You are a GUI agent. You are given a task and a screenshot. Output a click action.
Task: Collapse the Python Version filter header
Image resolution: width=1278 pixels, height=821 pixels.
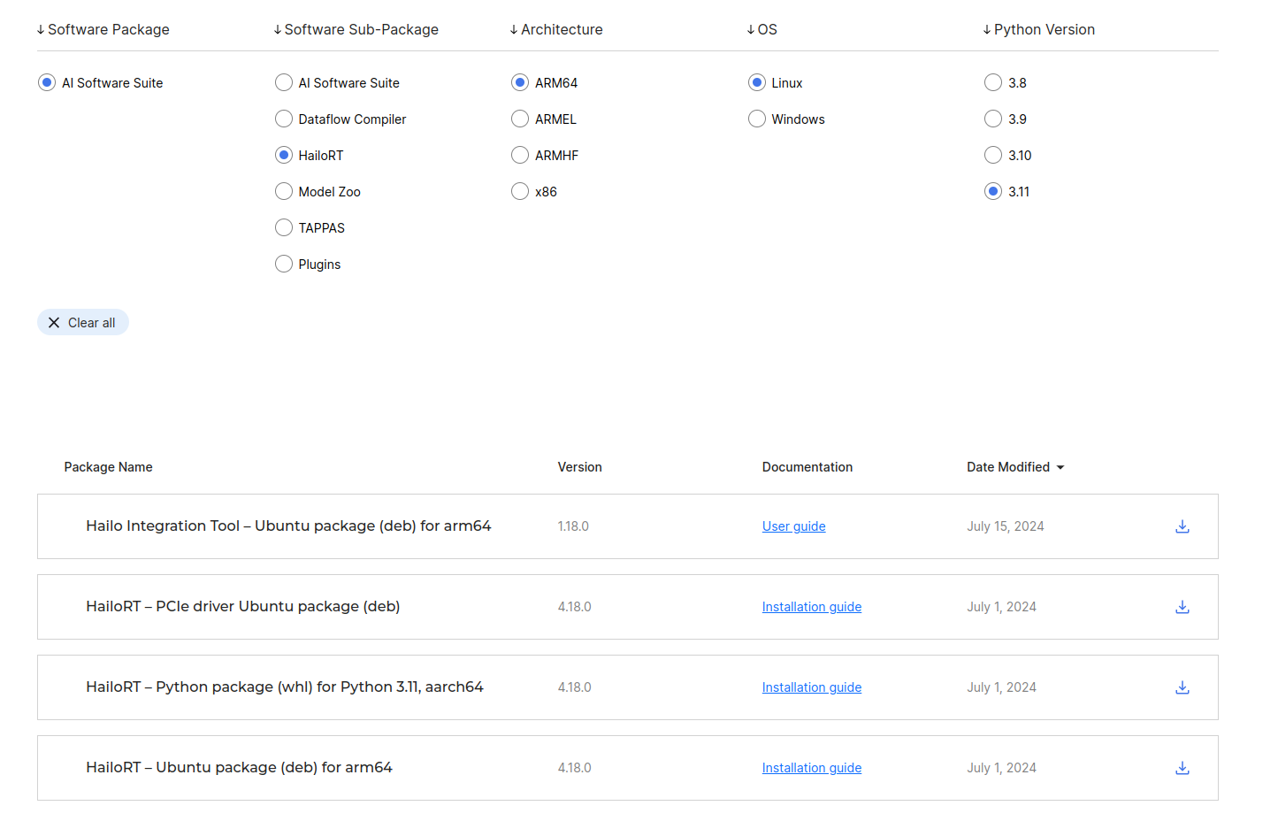point(1038,29)
